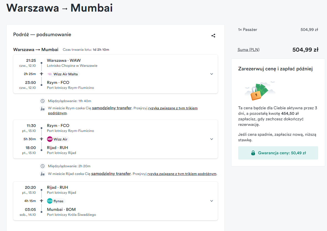The height and width of the screenshot is (231, 327).
Task: Click the Wizz Air Malta airline logo
Action: (50, 74)
